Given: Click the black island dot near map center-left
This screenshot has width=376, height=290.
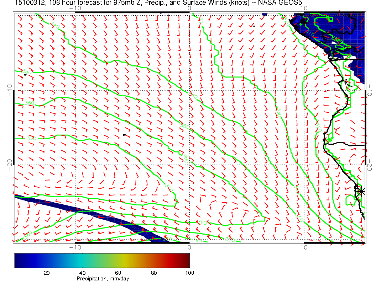Looking at the screenshot, I should coord(124,135).
